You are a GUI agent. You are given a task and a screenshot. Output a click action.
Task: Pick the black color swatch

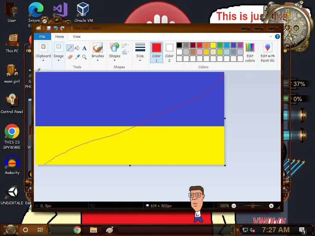[179, 45]
